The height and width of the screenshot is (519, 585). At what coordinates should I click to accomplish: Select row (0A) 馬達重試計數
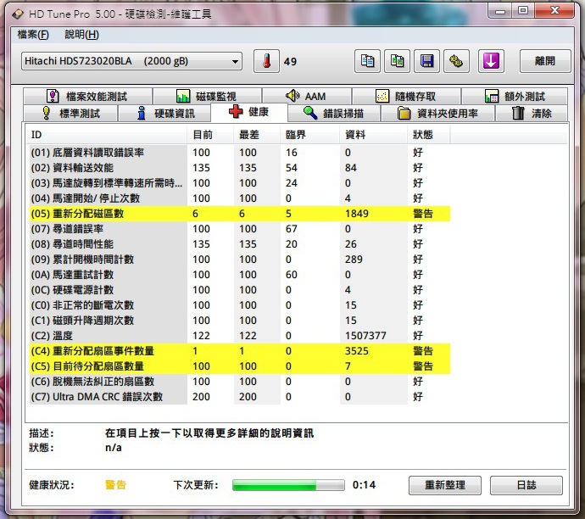(x=240, y=275)
